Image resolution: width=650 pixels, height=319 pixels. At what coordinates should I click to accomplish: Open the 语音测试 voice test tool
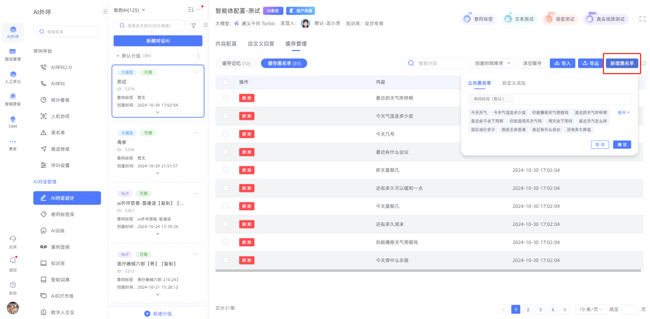(x=560, y=19)
